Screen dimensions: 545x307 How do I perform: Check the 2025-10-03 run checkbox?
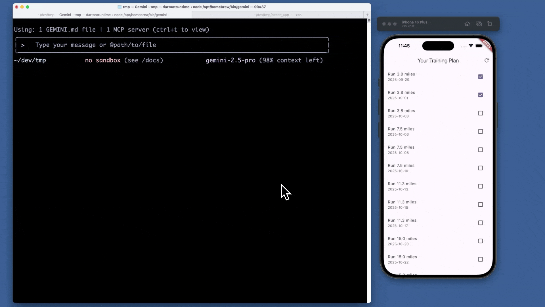[480, 113]
